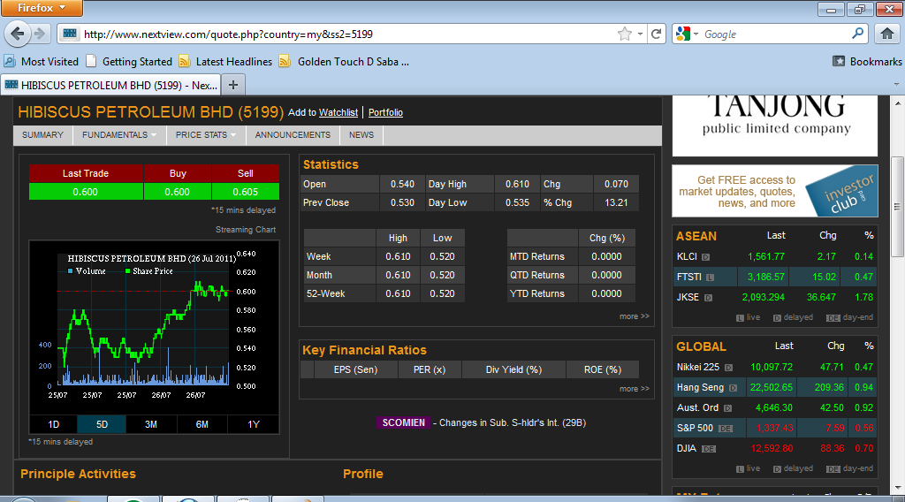Click the investor club free access banner
The width and height of the screenshot is (905, 502).
pyautogui.click(x=774, y=191)
